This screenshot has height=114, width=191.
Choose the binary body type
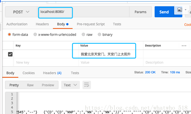click(x=100, y=34)
